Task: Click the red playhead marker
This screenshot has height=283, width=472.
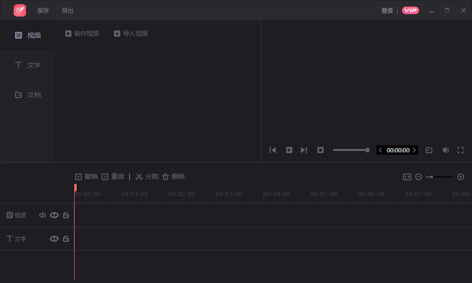Action: click(75, 188)
